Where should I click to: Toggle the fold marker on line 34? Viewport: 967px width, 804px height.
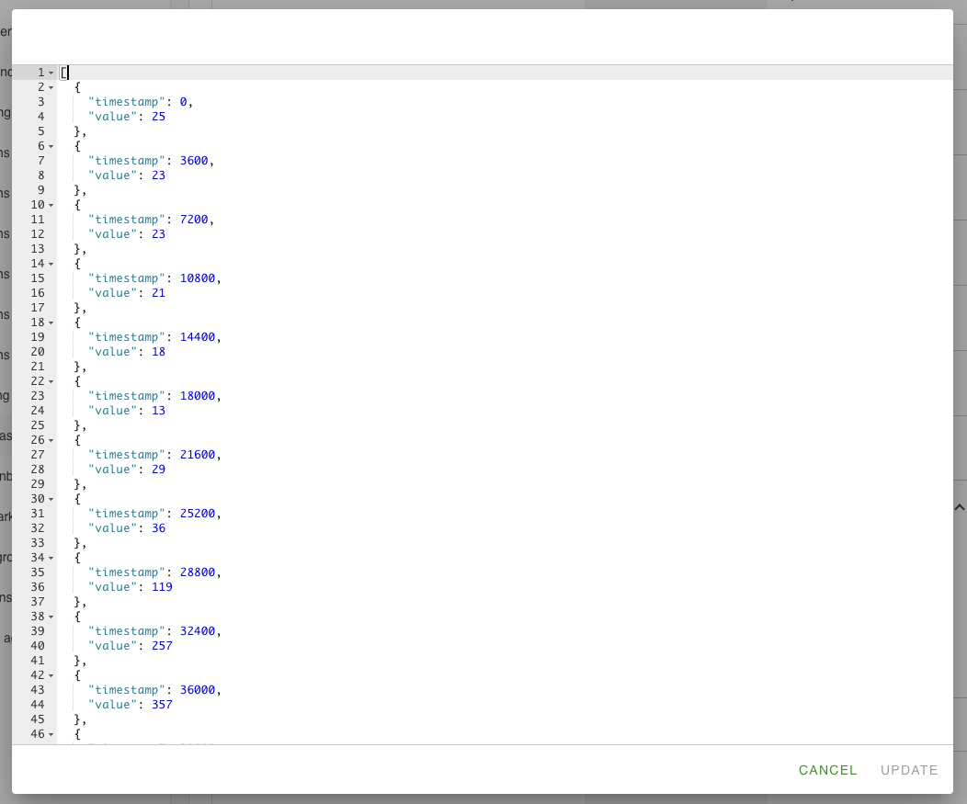[51, 558]
